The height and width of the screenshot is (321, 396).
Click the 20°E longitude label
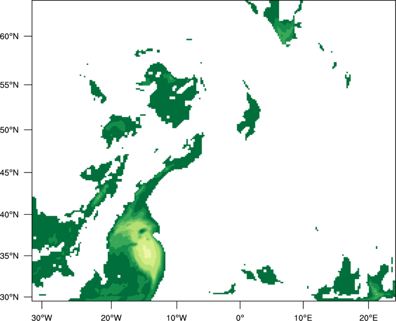[x=368, y=318]
